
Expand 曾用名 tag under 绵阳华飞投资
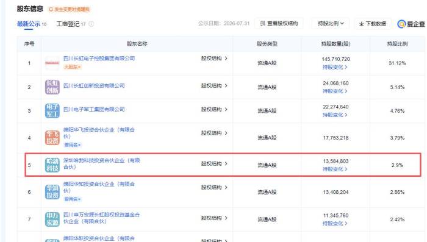tap(72, 145)
